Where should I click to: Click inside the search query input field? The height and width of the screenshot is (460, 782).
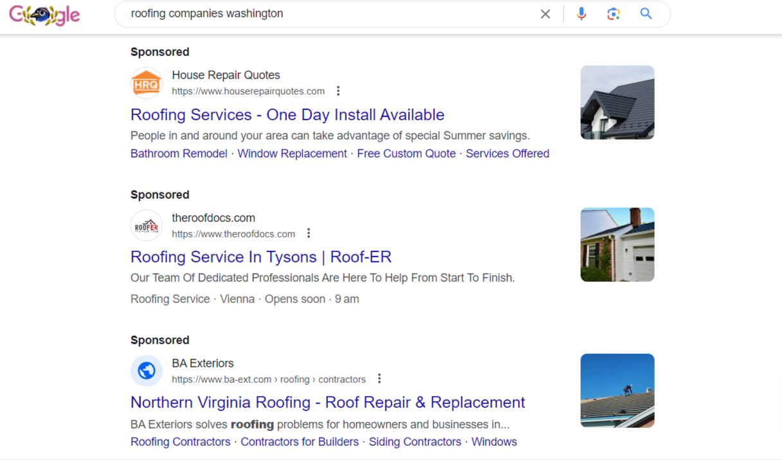322,13
